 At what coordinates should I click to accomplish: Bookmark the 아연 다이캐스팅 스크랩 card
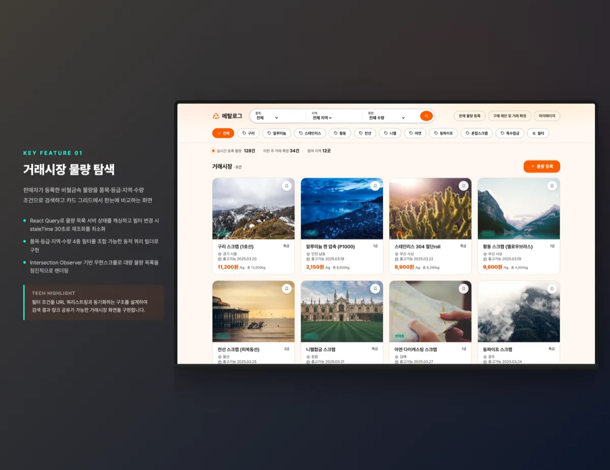(x=464, y=289)
